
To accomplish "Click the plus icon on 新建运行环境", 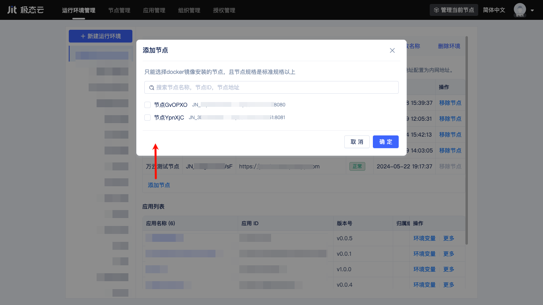I will [x=83, y=36].
